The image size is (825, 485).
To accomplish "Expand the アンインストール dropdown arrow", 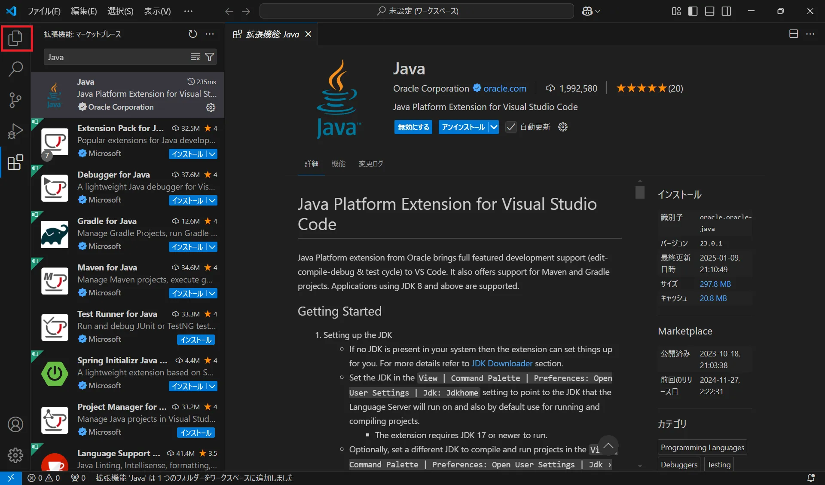I will (494, 127).
